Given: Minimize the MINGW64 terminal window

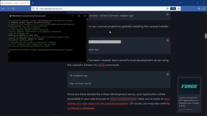Looking at the screenshot, I should (72, 16).
